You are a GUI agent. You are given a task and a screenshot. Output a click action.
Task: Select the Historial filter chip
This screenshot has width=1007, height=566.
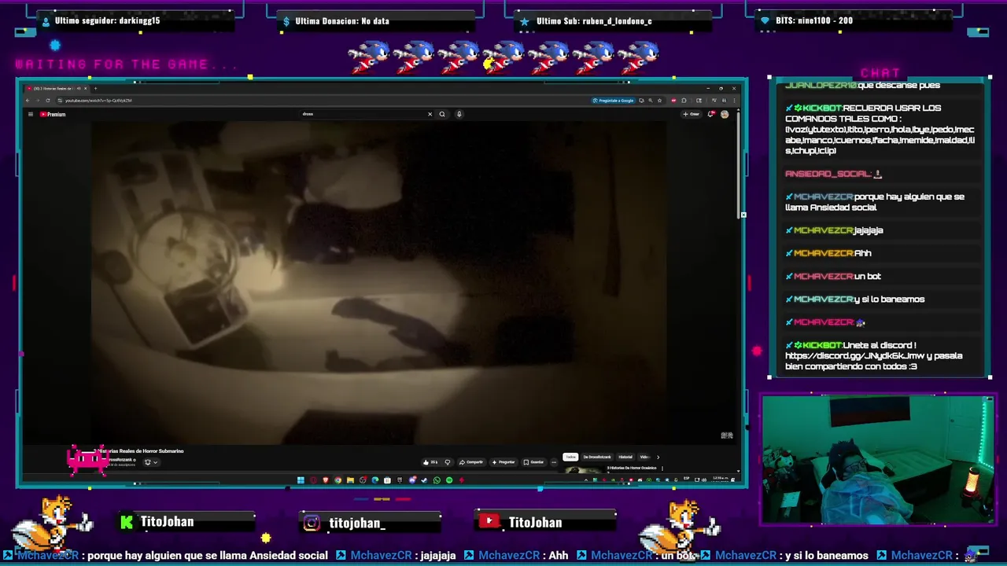coord(625,457)
